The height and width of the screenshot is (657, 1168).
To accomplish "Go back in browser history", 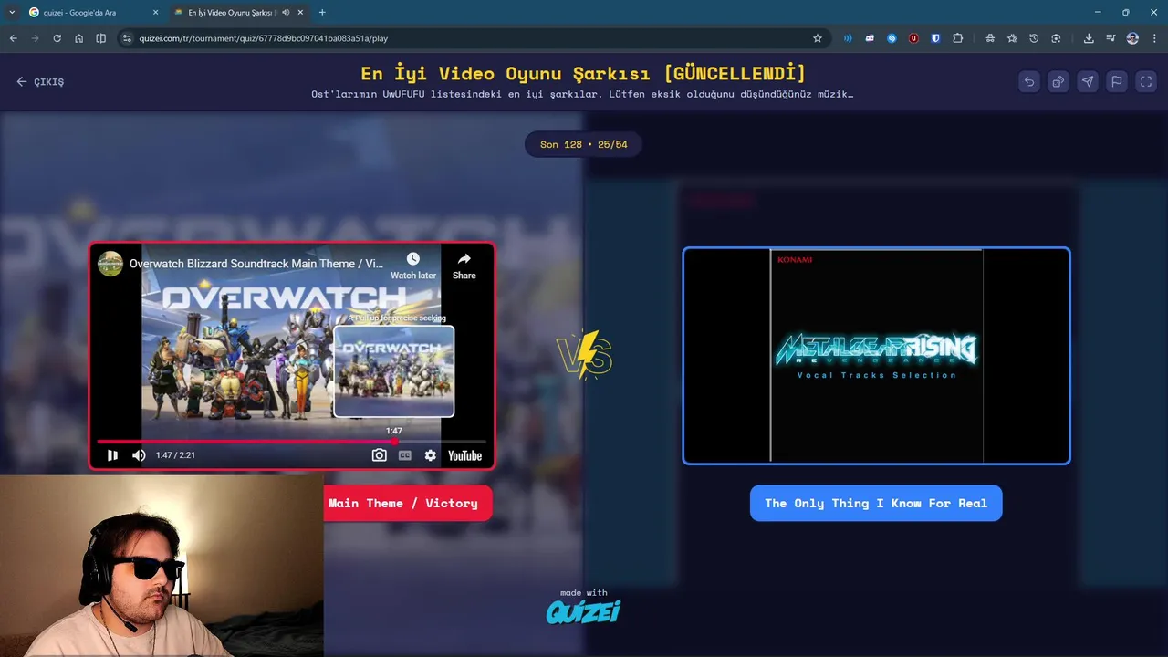I will (x=13, y=38).
